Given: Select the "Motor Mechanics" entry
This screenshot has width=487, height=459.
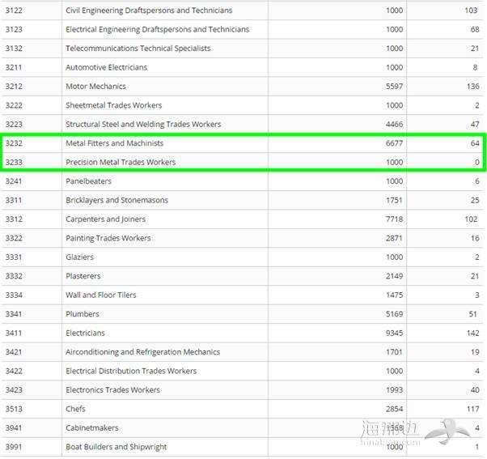Looking at the screenshot, I should coord(96,86).
